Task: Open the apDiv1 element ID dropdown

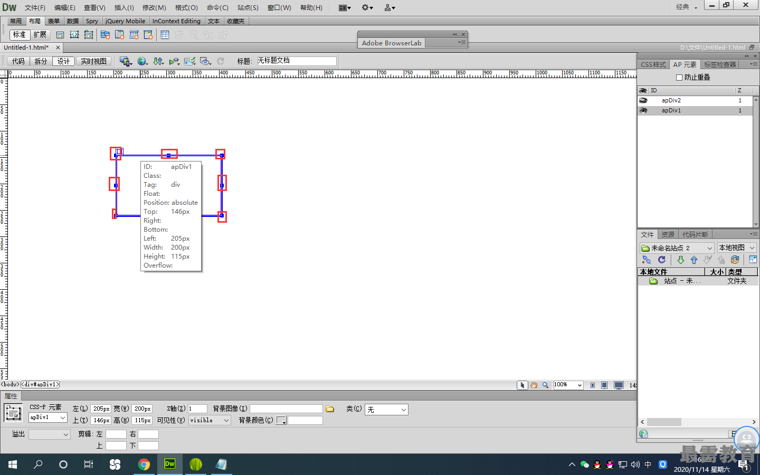Action: [47, 417]
